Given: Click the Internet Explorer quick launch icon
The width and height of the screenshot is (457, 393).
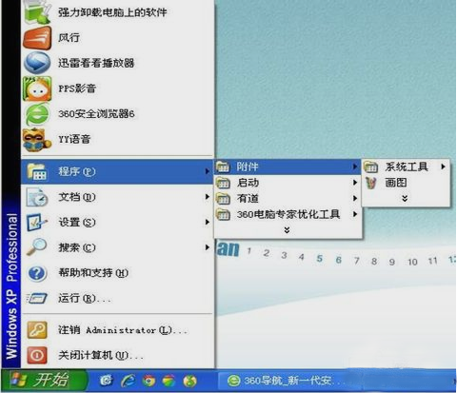Looking at the screenshot, I should click(x=129, y=381).
